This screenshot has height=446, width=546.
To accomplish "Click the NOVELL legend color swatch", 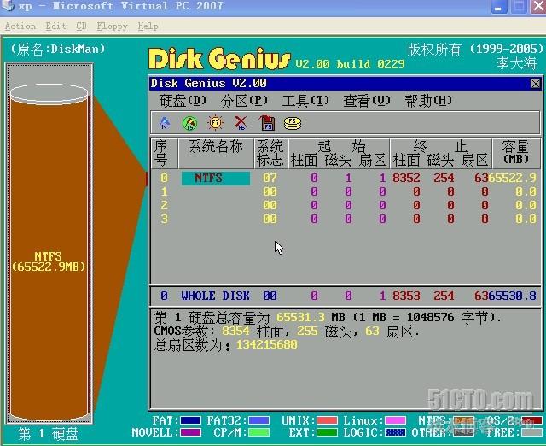I will [x=190, y=433].
